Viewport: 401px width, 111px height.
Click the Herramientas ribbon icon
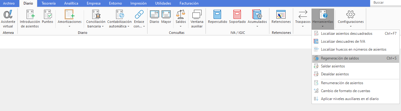(x=323, y=14)
